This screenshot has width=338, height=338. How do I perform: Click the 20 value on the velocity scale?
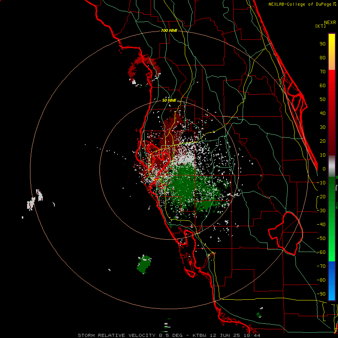[x=323, y=141]
